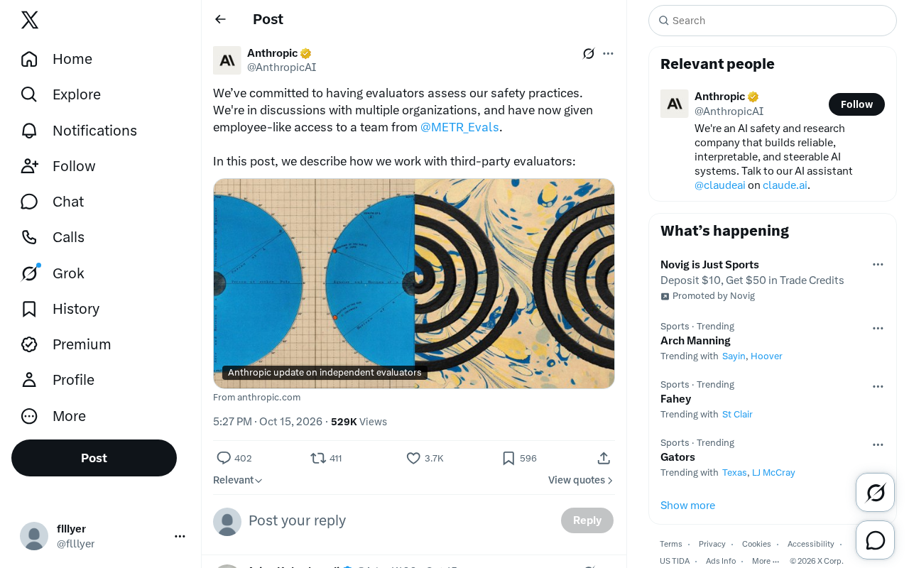This screenshot has width=909, height=568.
Task: Click the X logo icon
Action: point(30,20)
